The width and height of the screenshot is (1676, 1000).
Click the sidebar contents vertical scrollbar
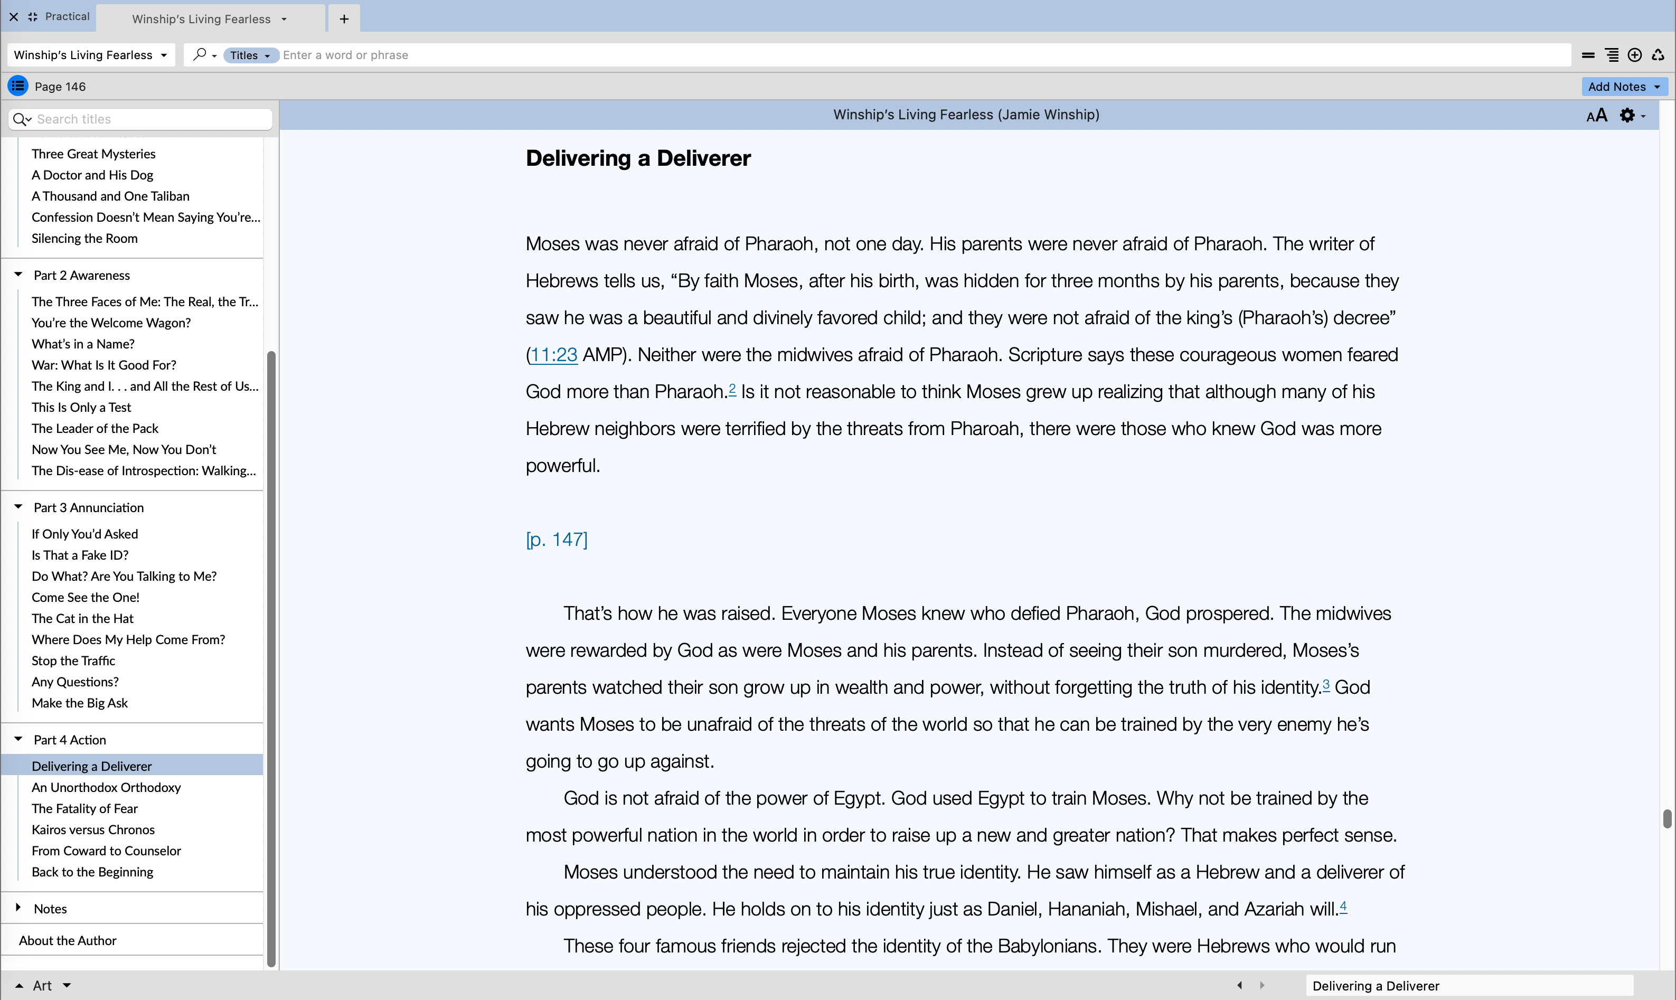[x=271, y=658]
